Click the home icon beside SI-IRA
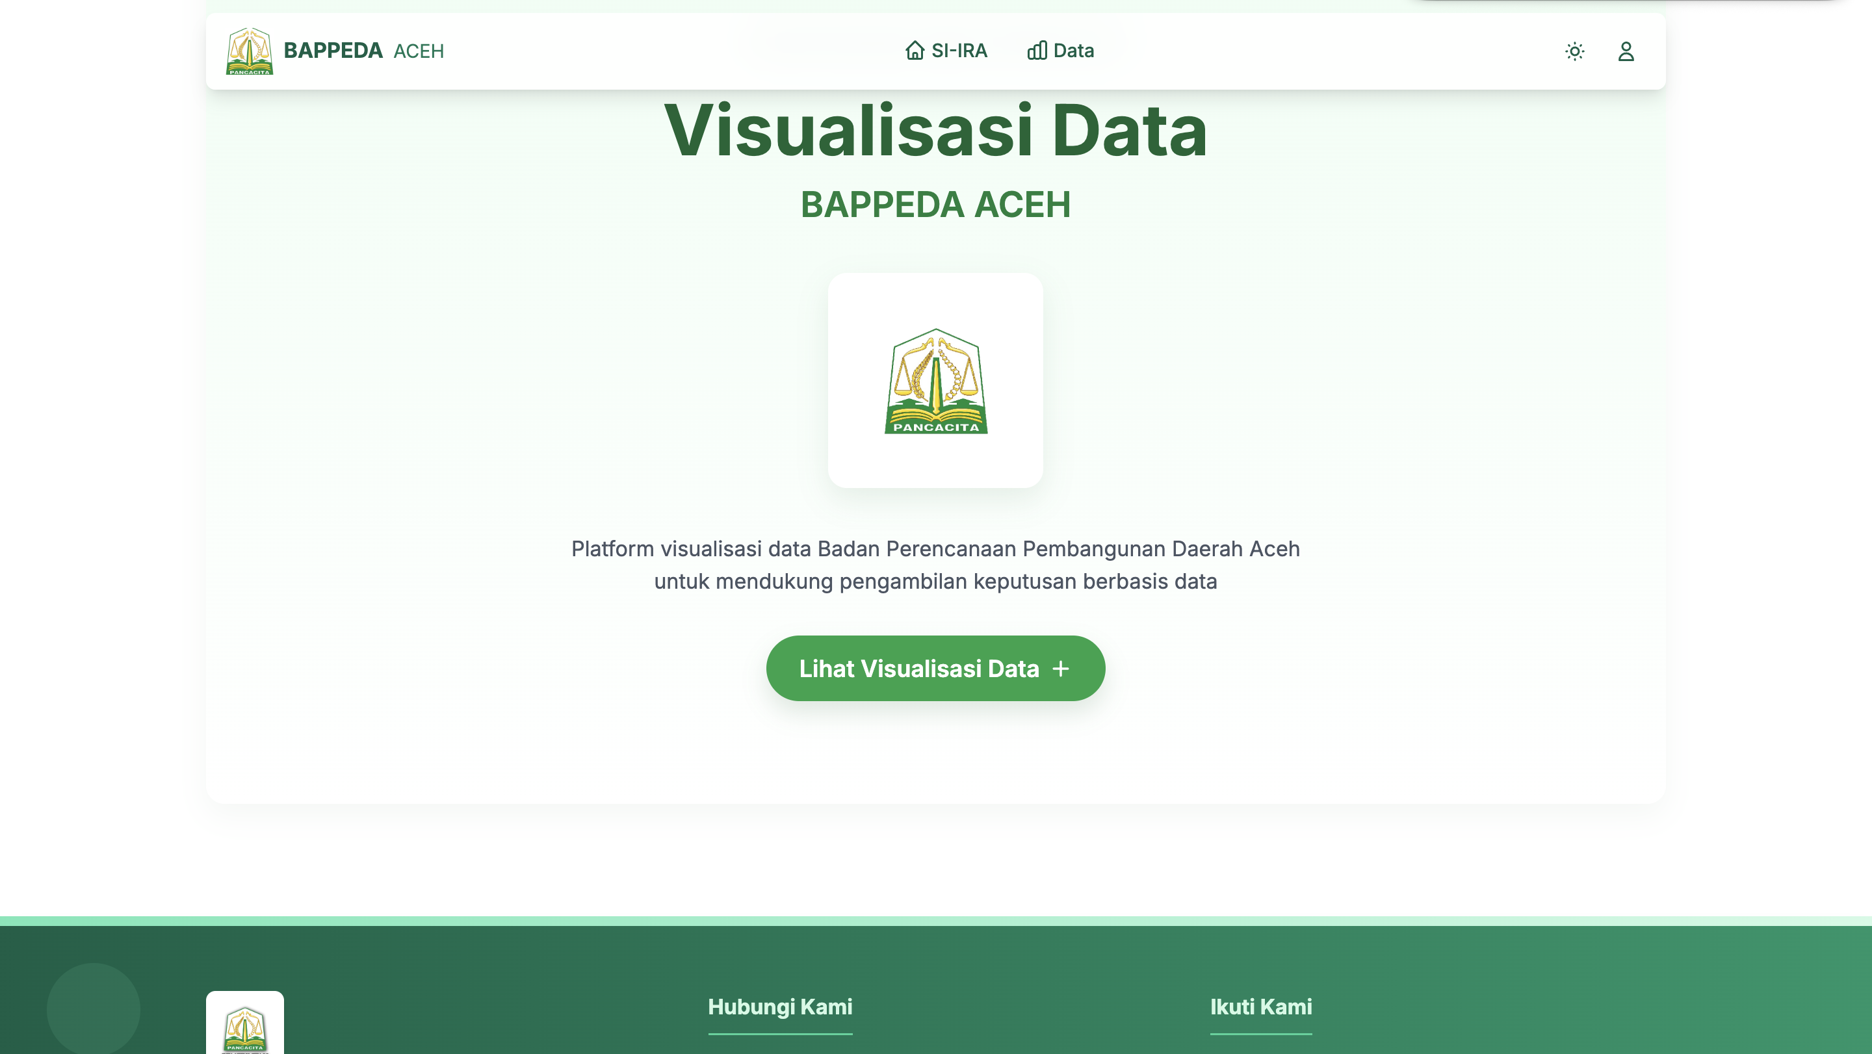The image size is (1872, 1054). [x=915, y=50]
